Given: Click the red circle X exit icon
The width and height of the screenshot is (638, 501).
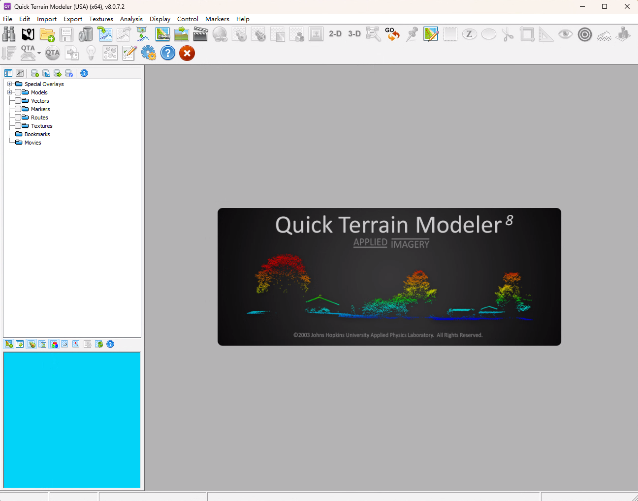Looking at the screenshot, I should tap(187, 53).
